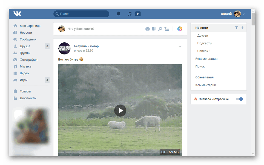This screenshot has height=165, width=264.
Task: Click the home icon beside Моя Страница
Action: click(15, 26)
